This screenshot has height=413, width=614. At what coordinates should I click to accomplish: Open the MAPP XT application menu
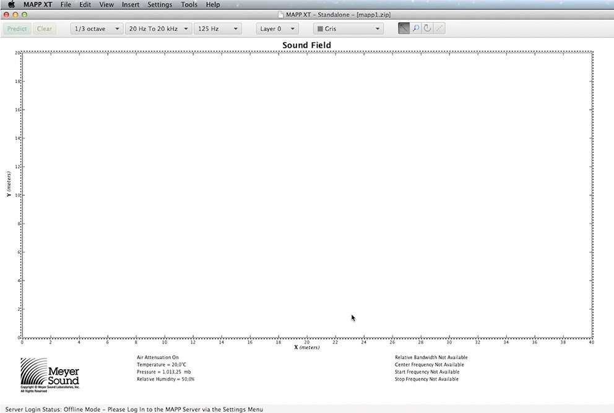tap(38, 5)
